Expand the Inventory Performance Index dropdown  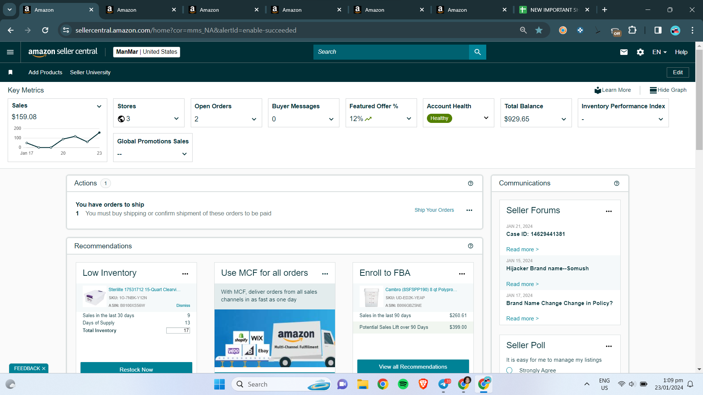coord(661,119)
